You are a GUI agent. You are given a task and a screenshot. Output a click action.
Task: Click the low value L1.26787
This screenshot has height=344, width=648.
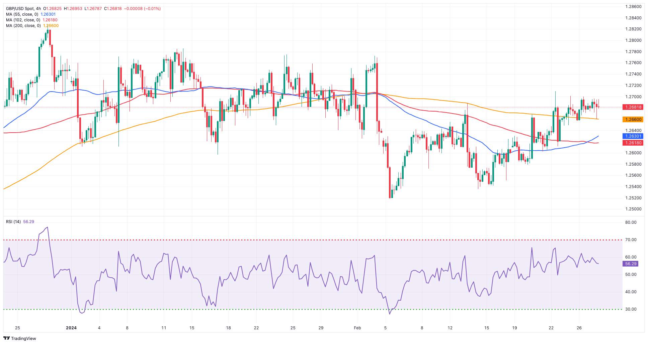tap(93, 9)
